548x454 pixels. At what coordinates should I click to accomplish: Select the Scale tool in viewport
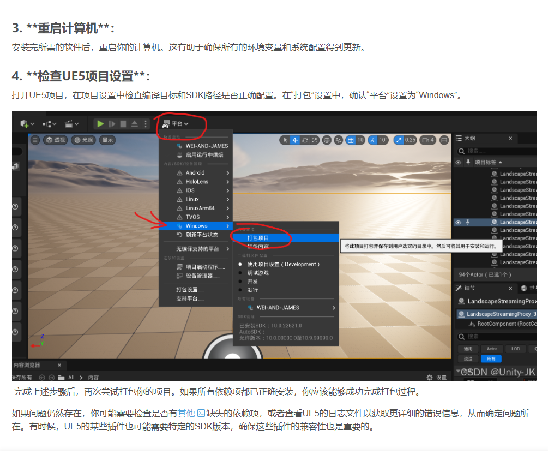click(x=315, y=140)
